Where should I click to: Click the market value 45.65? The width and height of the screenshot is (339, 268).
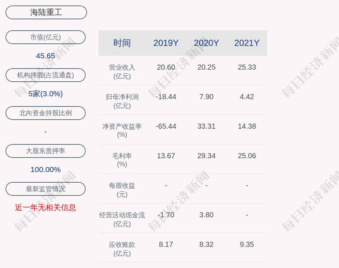click(46, 56)
